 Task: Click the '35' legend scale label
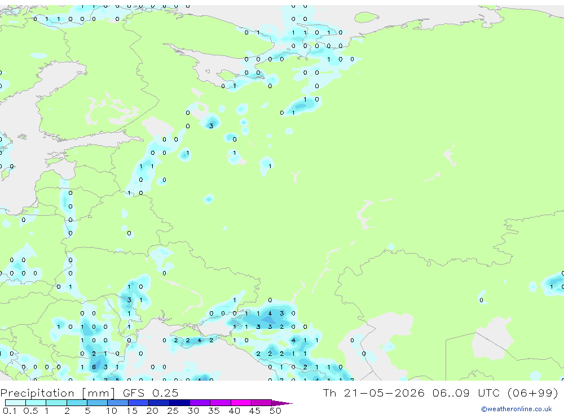point(214,411)
